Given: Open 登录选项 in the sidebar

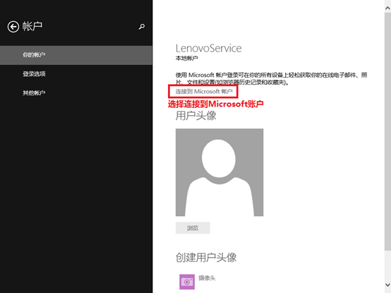Looking at the screenshot, I should click(76, 74).
